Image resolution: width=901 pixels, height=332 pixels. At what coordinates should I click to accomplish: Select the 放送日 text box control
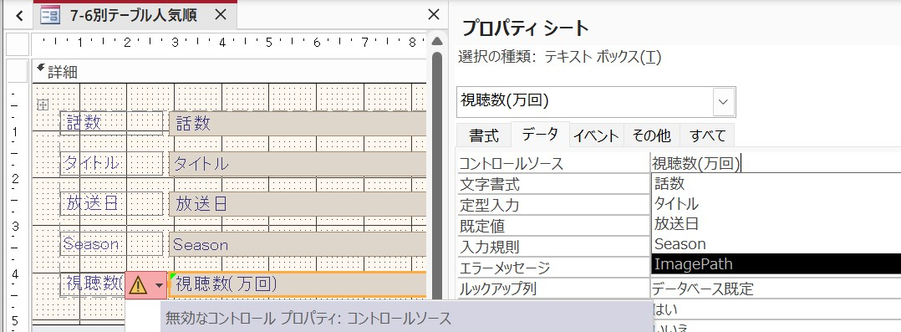[x=298, y=204]
